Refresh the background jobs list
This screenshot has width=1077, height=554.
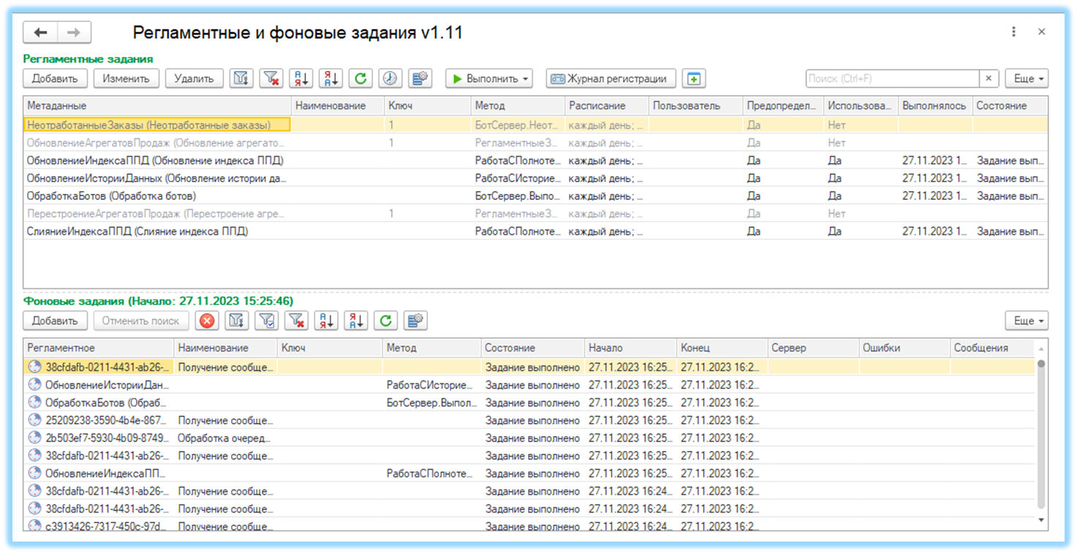(x=386, y=321)
